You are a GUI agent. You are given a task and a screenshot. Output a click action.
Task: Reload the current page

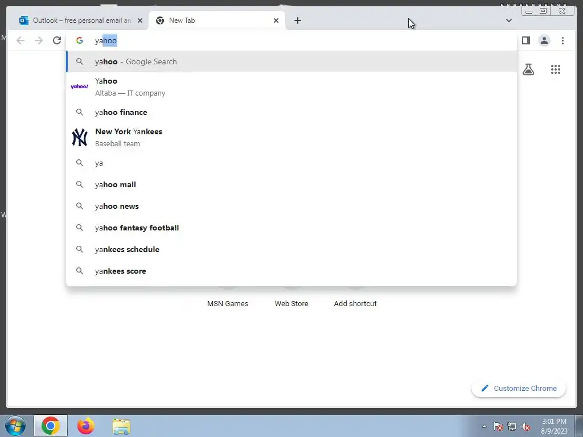57,40
